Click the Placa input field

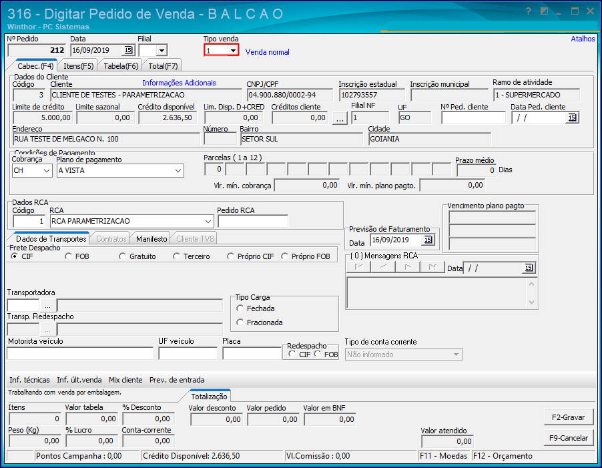click(x=252, y=353)
